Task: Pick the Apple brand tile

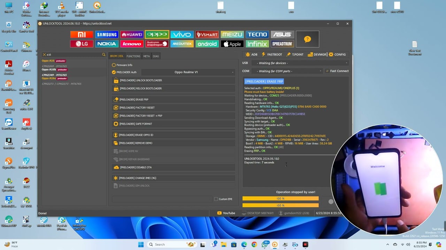Action: coord(232,44)
